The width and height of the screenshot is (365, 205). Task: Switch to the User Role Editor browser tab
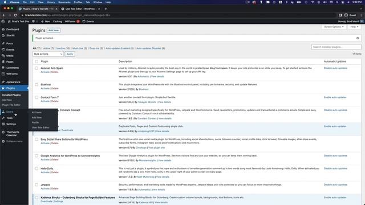(x=80, y=9)
